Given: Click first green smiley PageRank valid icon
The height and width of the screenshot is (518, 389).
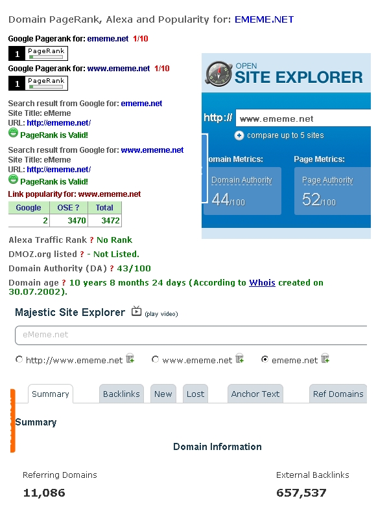Looking at the screenshot, I should click(13, 133).
